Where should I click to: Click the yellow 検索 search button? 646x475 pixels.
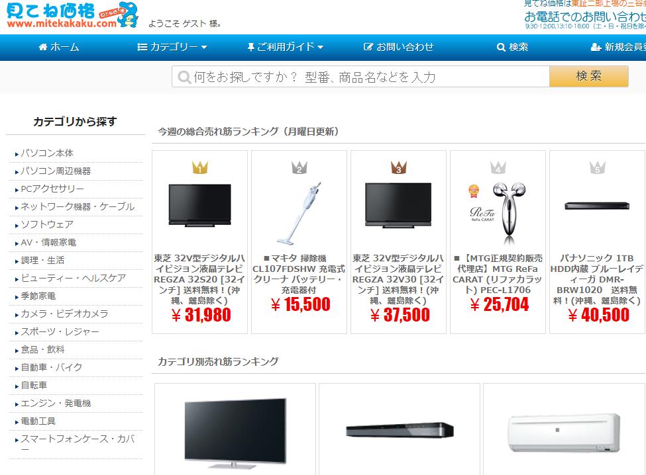589,76
